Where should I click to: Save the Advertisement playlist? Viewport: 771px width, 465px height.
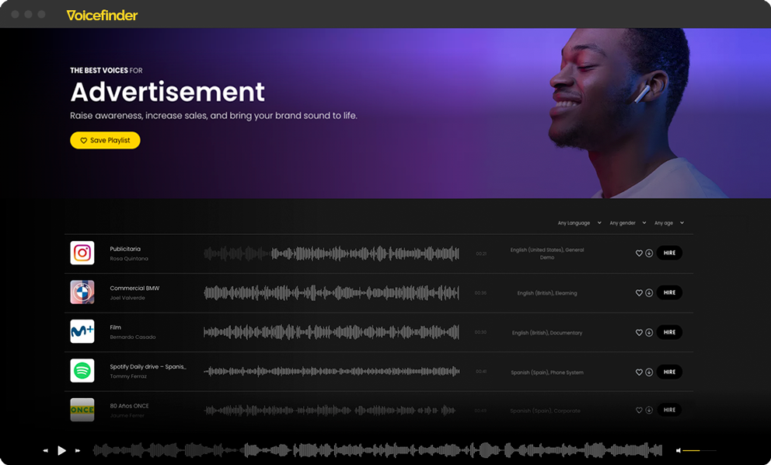pos(105,140)
